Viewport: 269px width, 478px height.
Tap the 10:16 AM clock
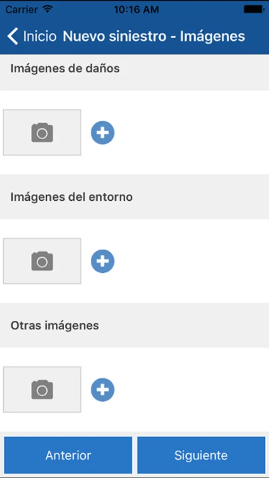click(x=136, y=10)
